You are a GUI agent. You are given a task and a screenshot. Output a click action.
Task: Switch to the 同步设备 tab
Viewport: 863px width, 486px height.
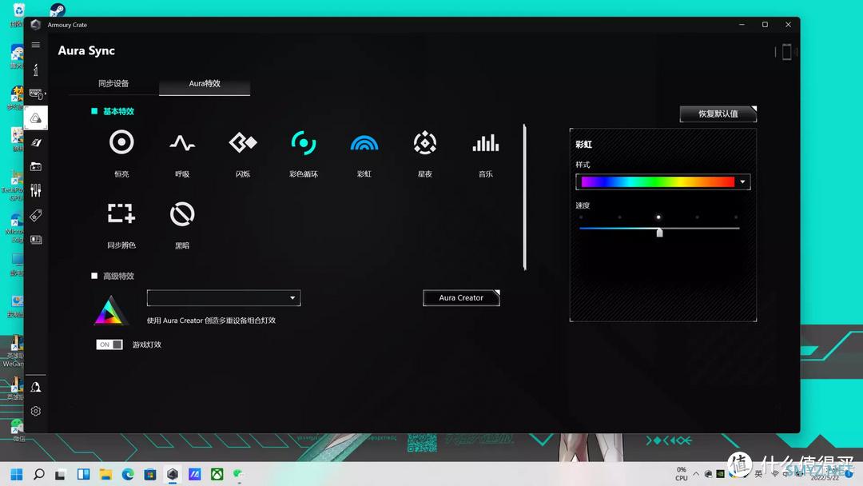(x=113, y=84)
